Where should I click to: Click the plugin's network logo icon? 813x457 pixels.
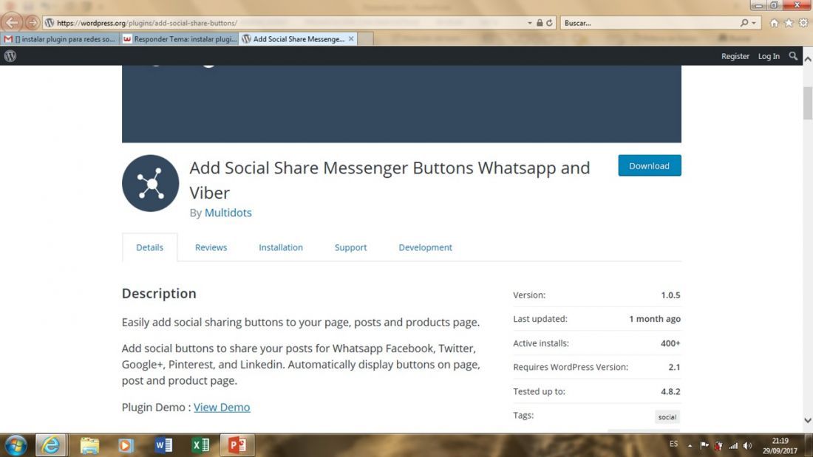point(150,183)
